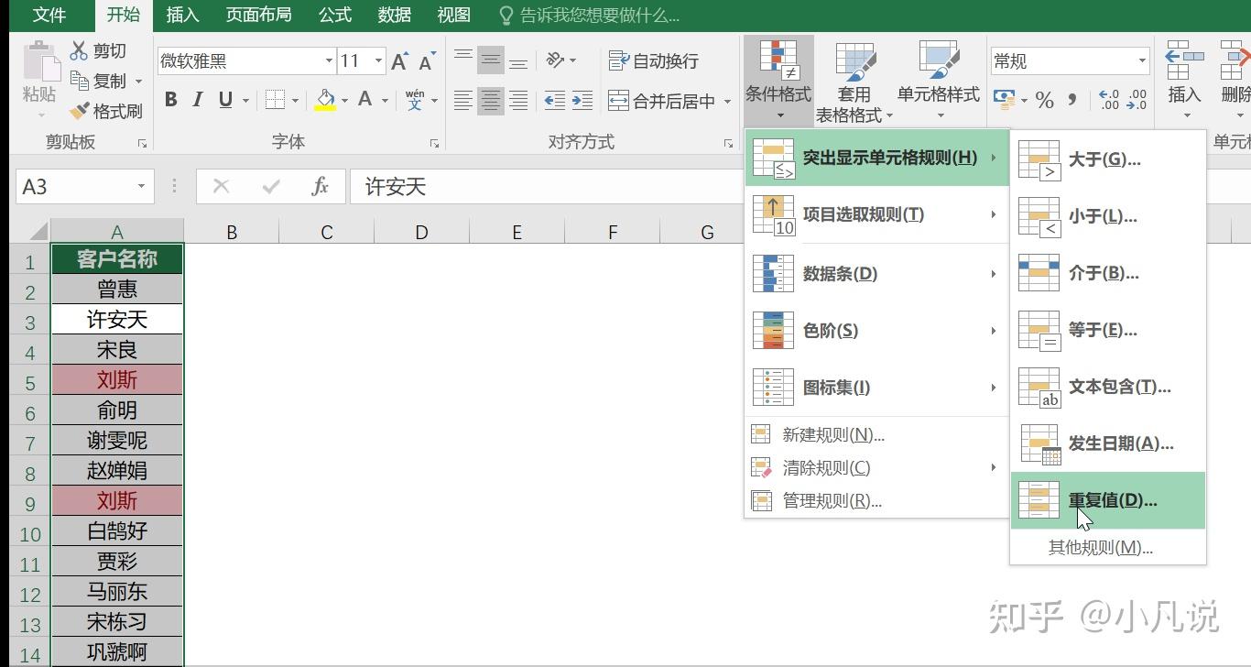Open the number format dropdown 常规
1251x667 pixels.
click(x=1142, y=61)
